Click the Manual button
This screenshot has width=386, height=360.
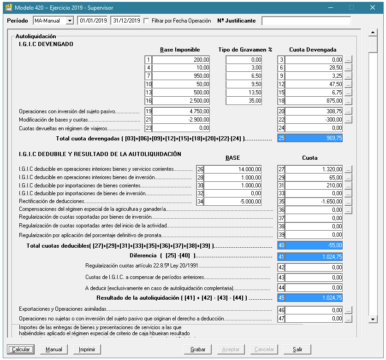[x=54, y=349]
